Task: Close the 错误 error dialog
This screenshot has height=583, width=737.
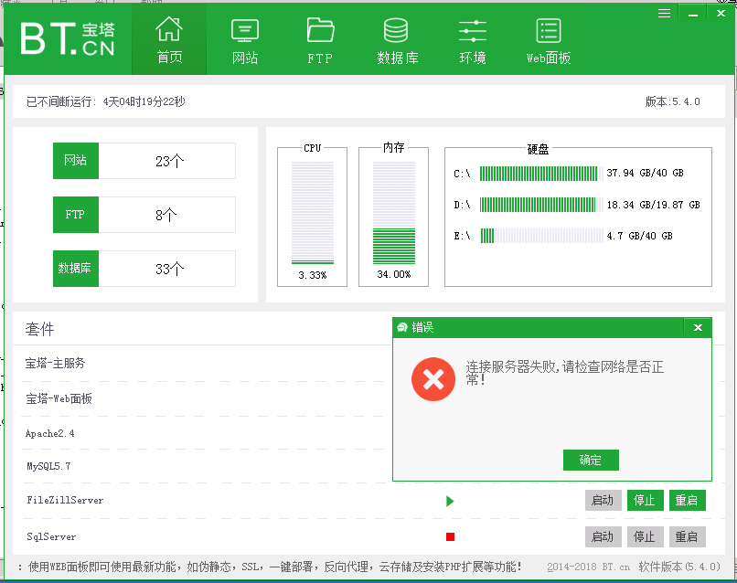Action: (698, 327)
